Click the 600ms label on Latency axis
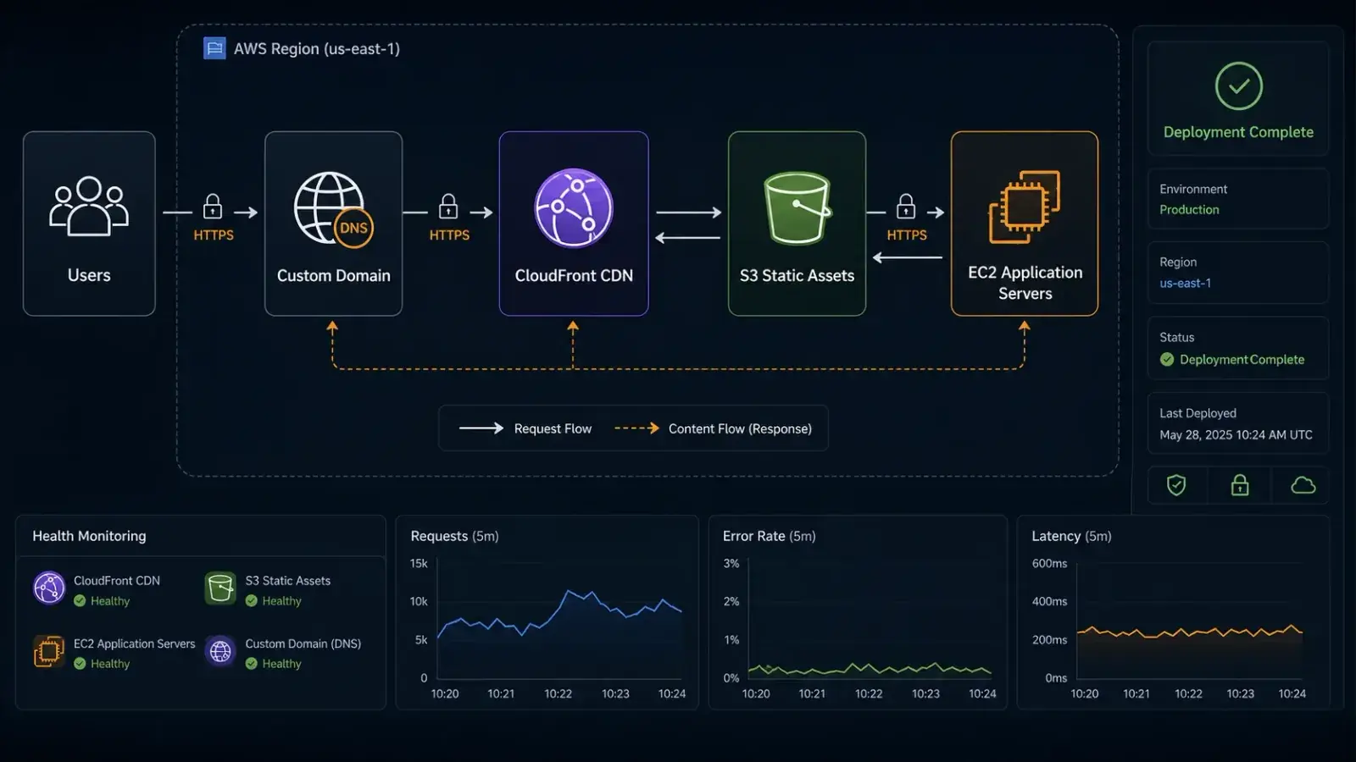Screen dimensions: 1356x762 click(x=1049, y=563)
